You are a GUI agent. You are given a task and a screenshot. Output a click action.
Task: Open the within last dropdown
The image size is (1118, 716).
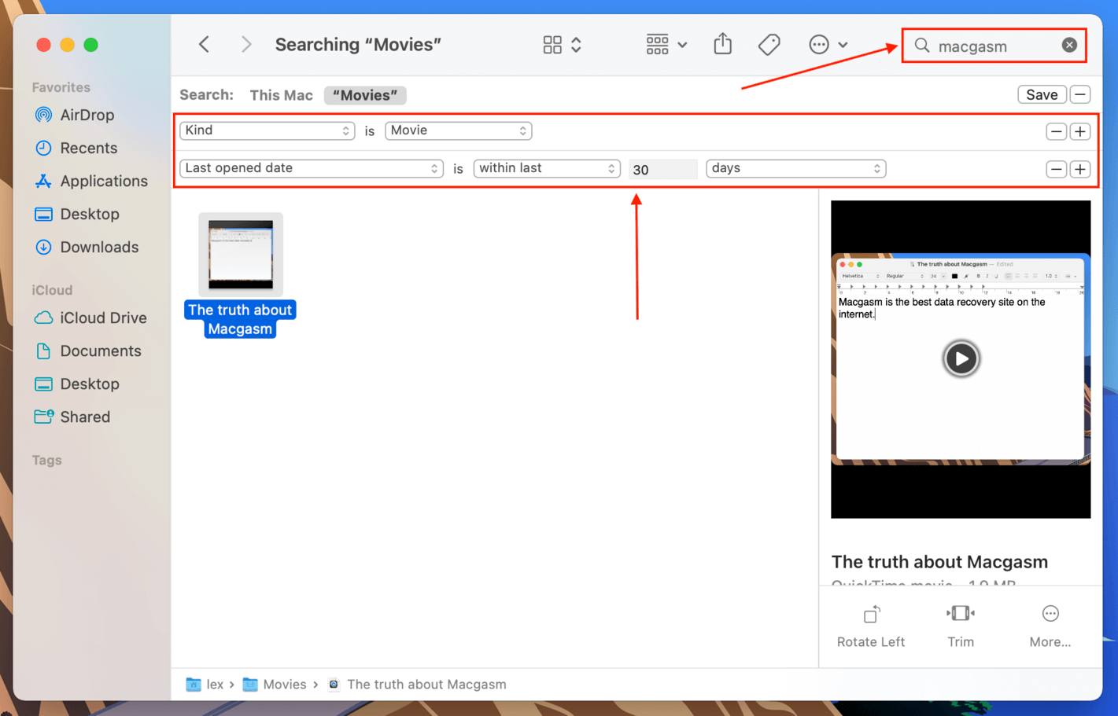coord(547,168)
